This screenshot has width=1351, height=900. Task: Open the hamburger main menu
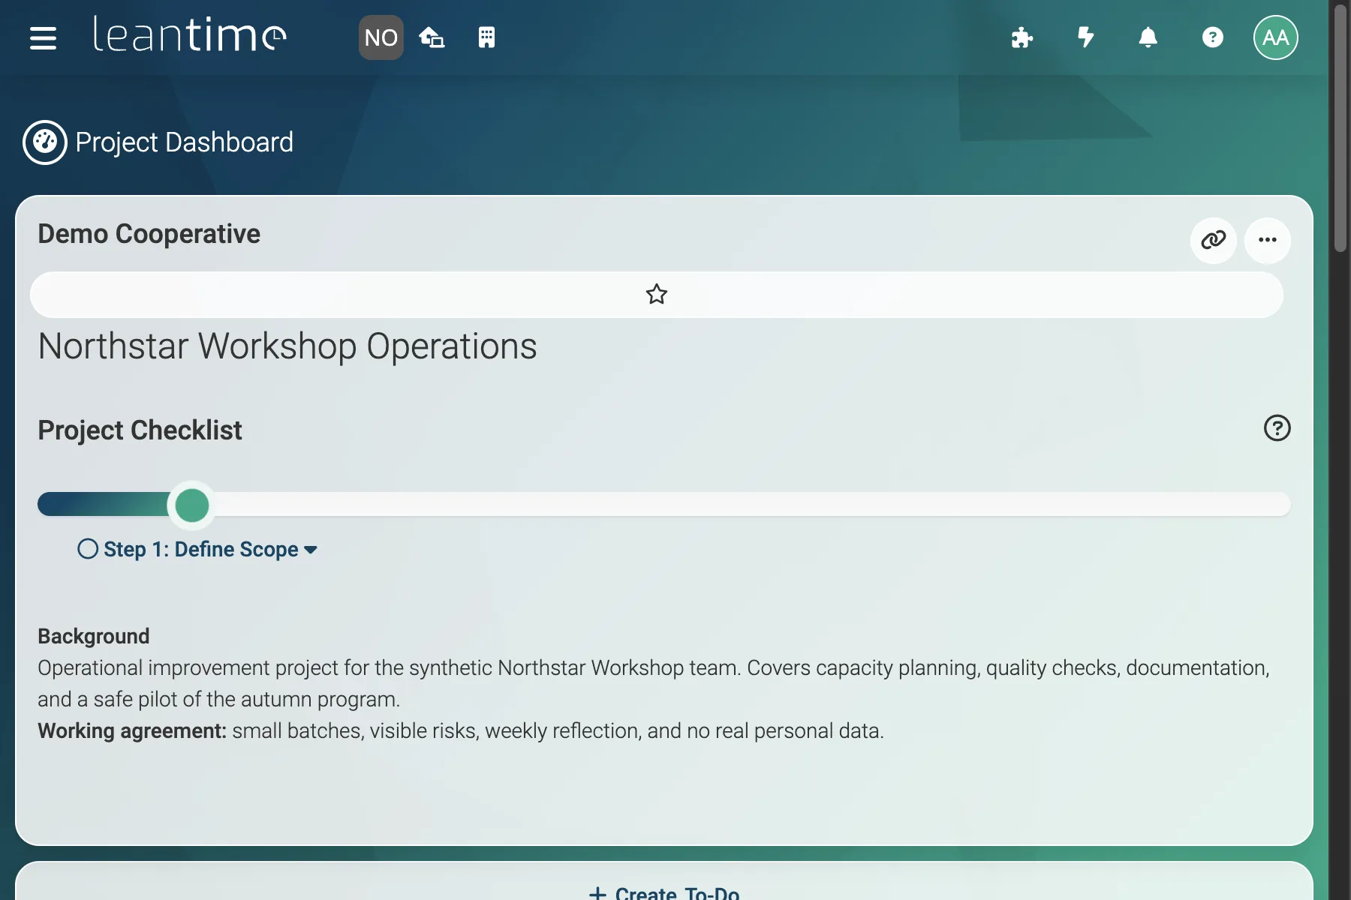point(43,37)
